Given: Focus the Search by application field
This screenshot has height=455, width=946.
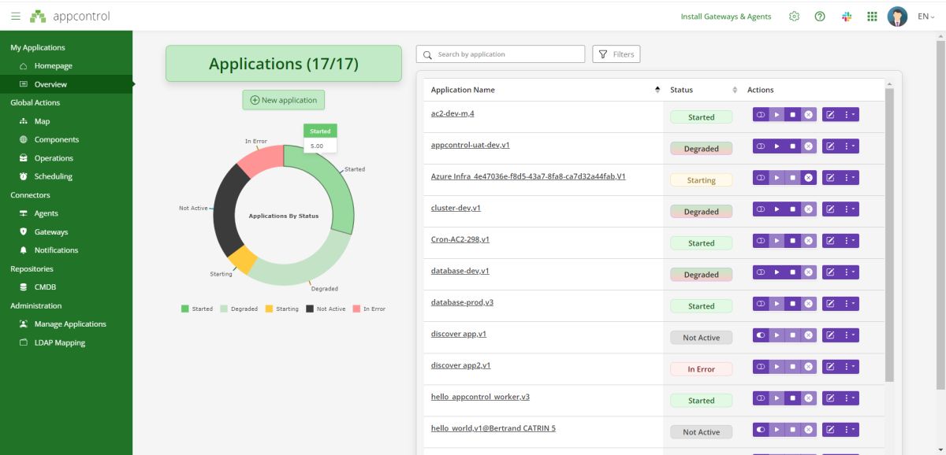Looking at the screenshot, I should (x=501, y=54).
